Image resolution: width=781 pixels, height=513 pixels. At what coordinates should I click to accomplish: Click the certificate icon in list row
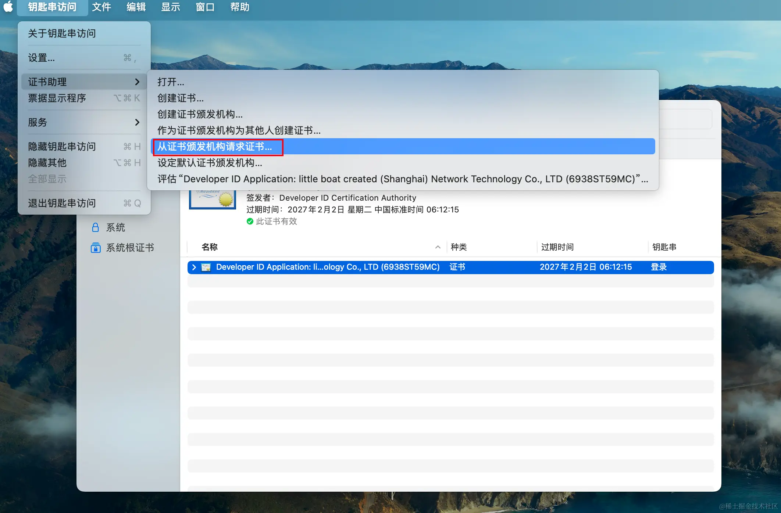(x=206, y=267)
